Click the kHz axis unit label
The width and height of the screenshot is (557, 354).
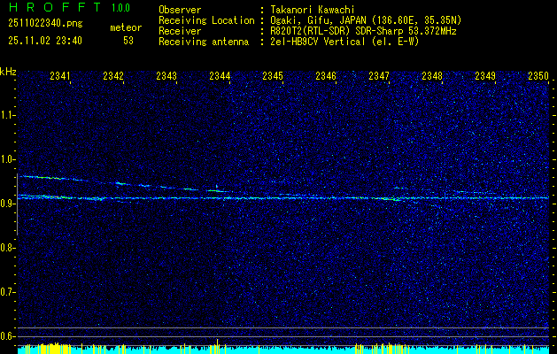tap(8, 72)
